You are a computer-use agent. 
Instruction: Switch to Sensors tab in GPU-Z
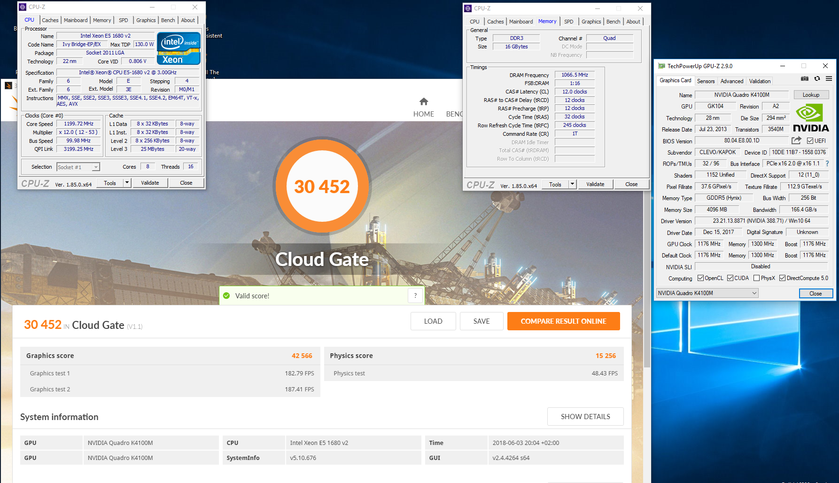[x=706, y=81]
